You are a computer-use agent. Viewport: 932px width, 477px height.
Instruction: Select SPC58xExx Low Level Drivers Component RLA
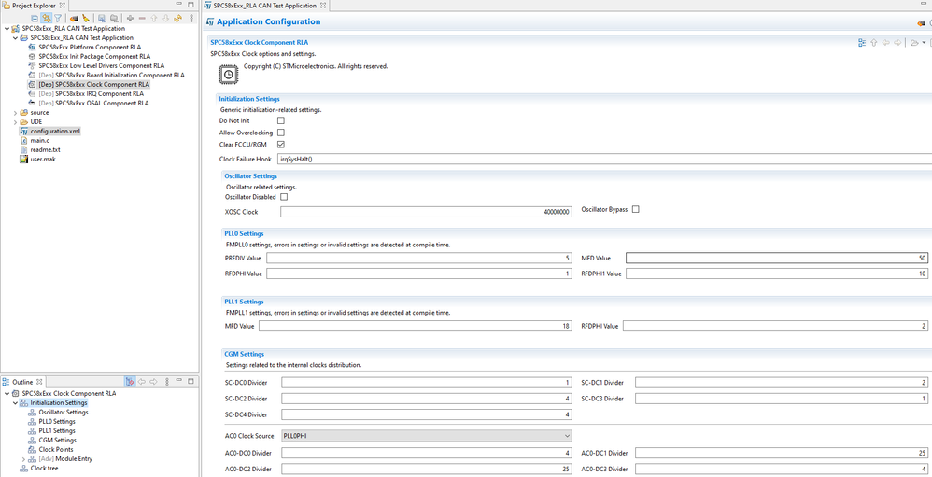[x=101, y=65]
